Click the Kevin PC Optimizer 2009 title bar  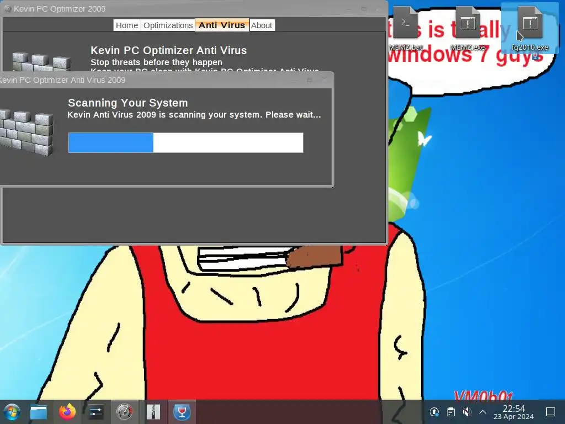click(194, 9)
